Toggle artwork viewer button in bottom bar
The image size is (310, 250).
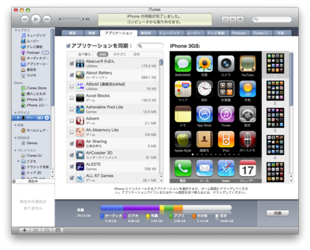[58, 230]
